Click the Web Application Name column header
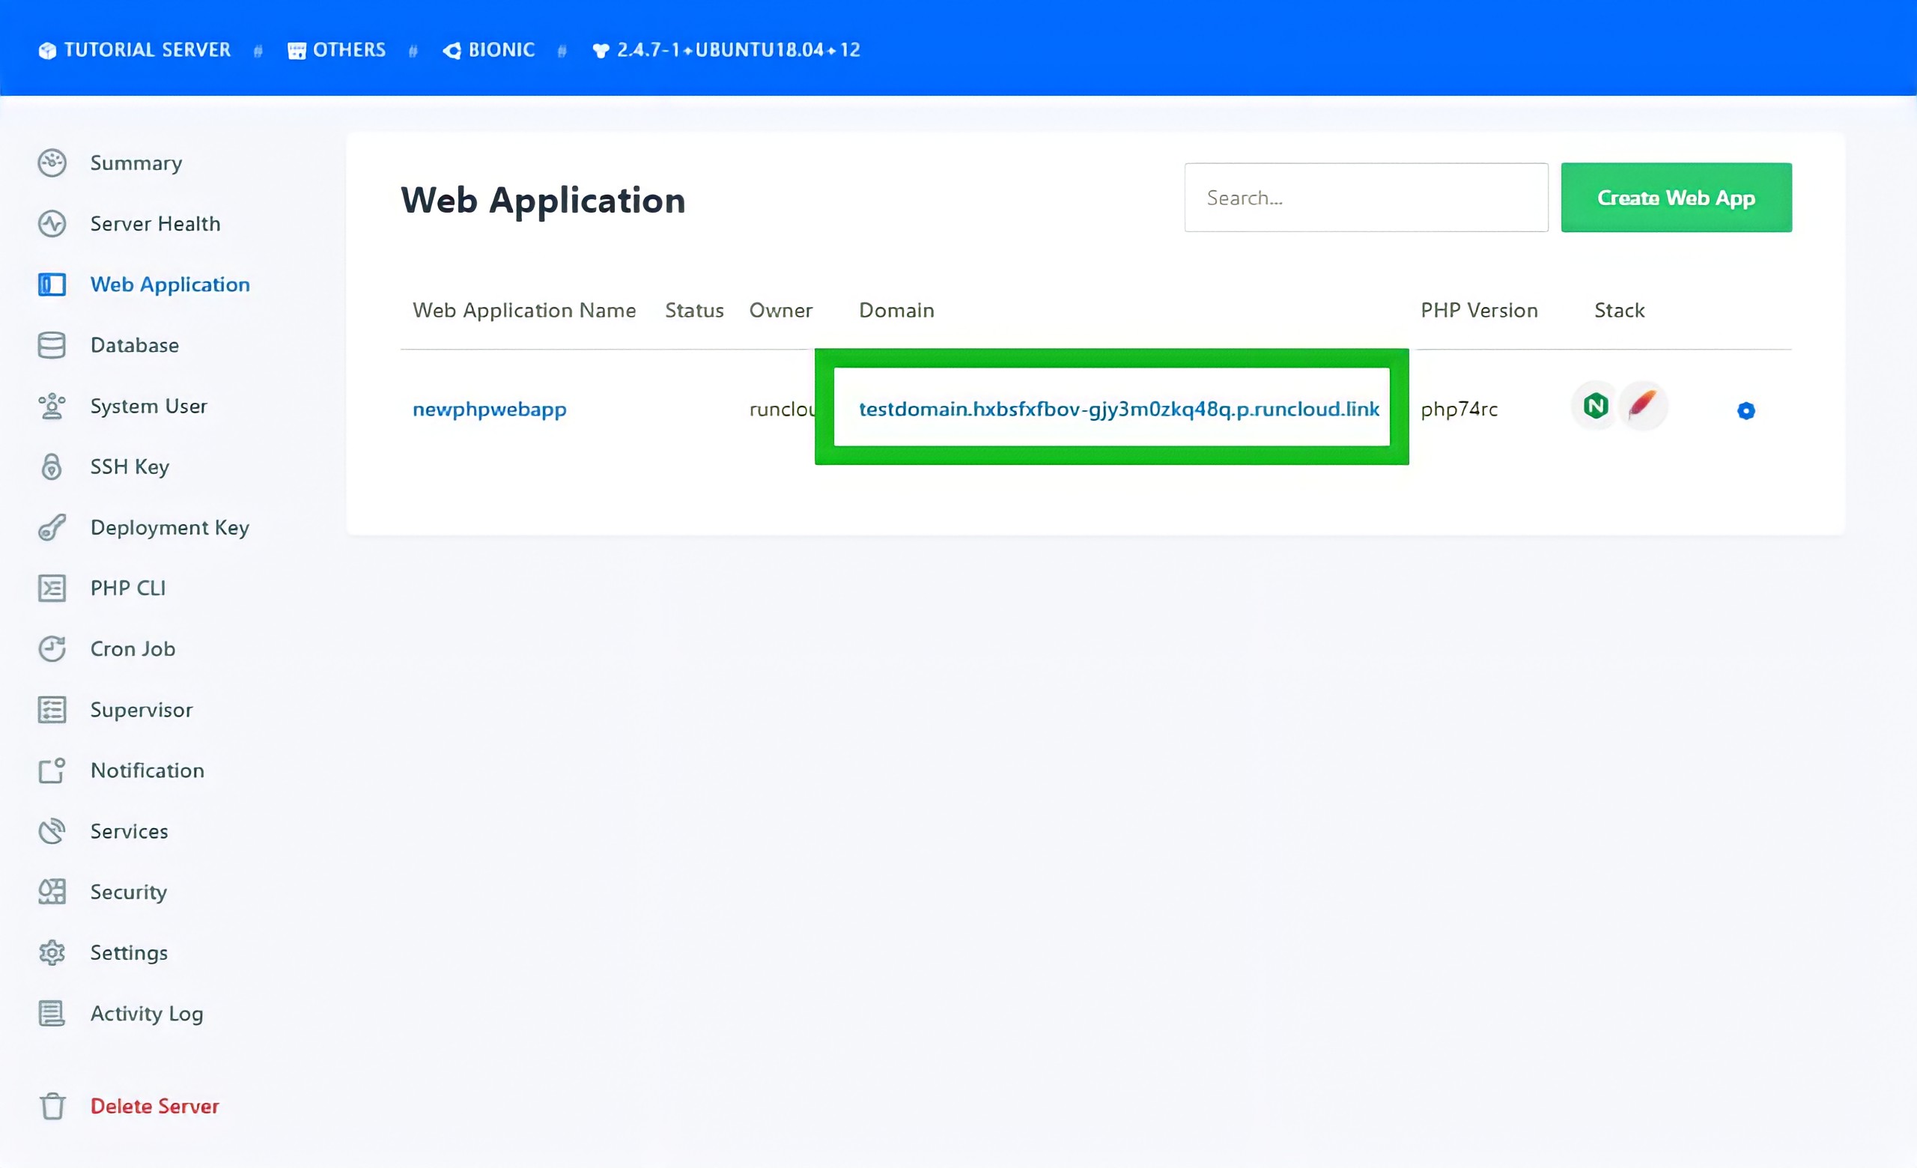This screenshot has height=1168, width=1917. 524,310
